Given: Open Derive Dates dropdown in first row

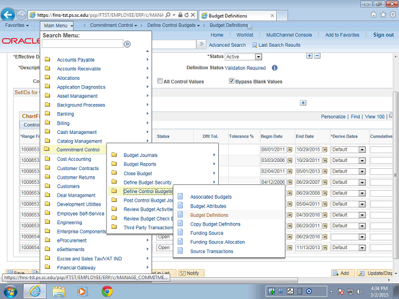Looking at the screenshot, I should [x=362, y=149].
